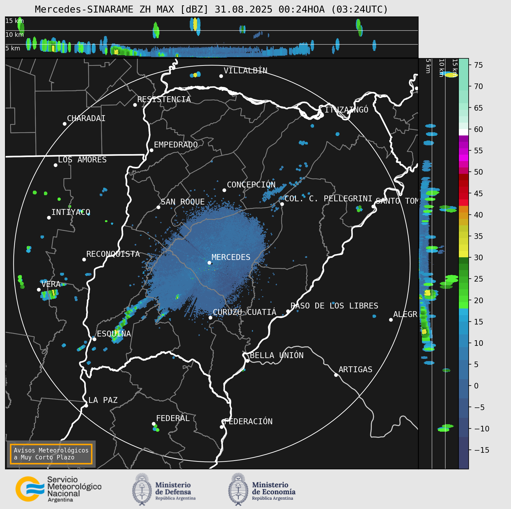
Task: Click the VERA city label
Action: click(x=51, y=284)
